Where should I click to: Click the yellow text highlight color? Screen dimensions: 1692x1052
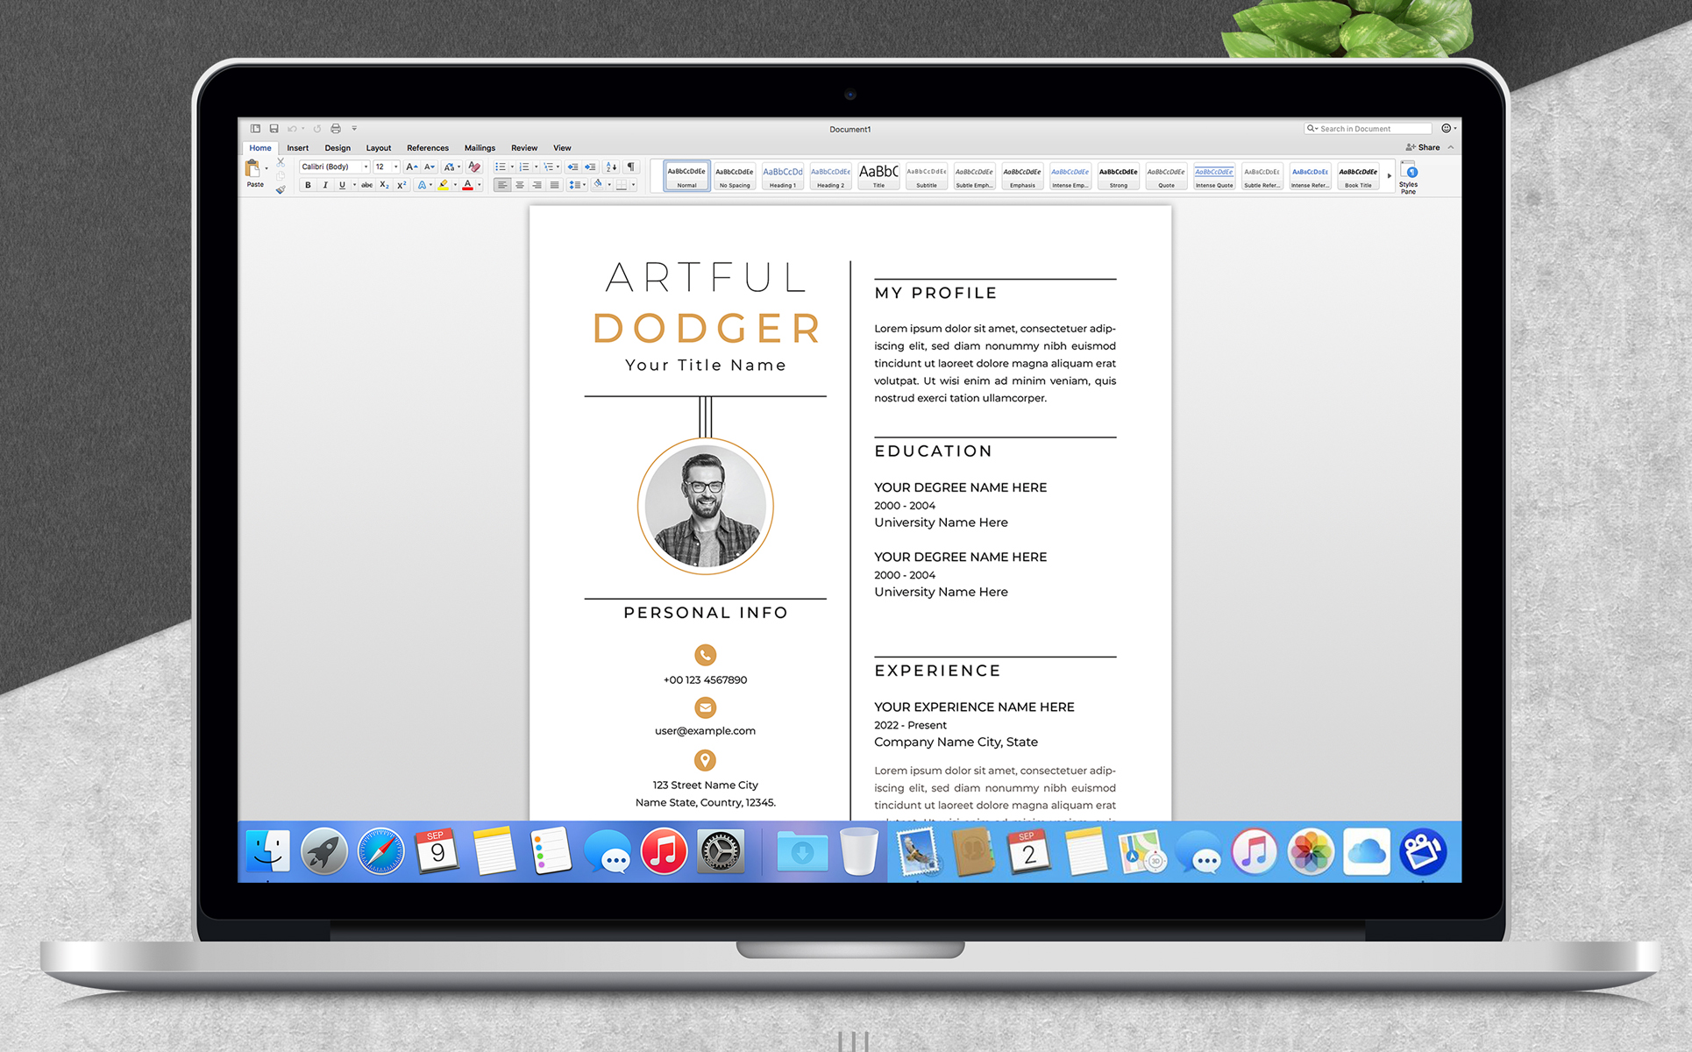[x=444, y=185]
